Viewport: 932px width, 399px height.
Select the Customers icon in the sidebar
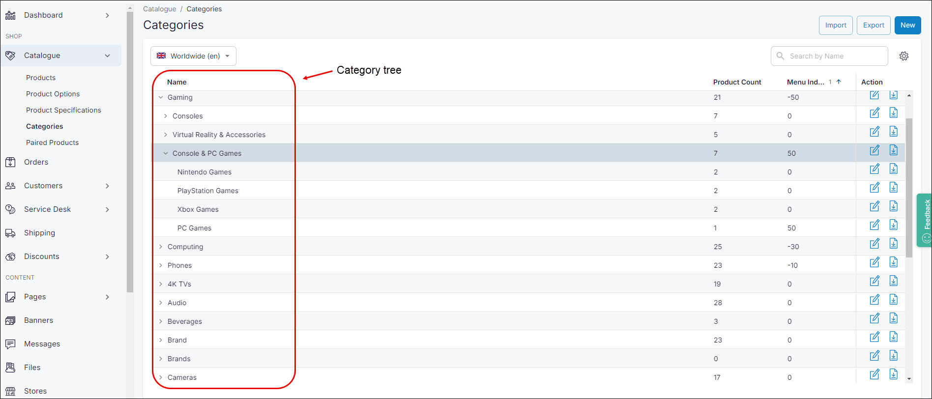(11, 185)
